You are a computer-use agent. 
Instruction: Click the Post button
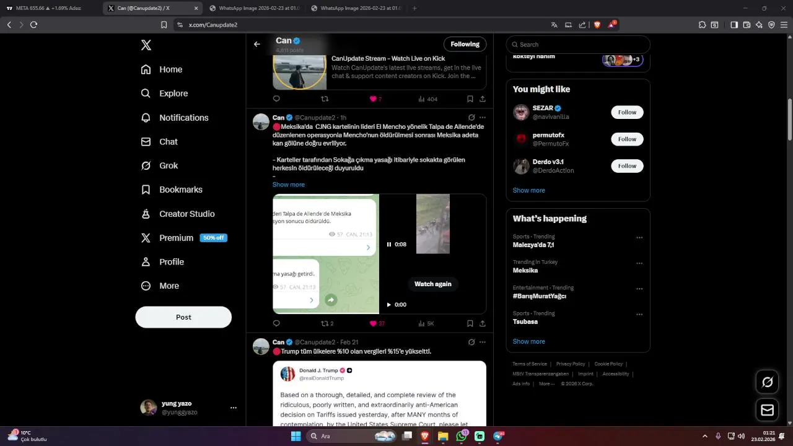pyautogui.click(x=183, y=317)
